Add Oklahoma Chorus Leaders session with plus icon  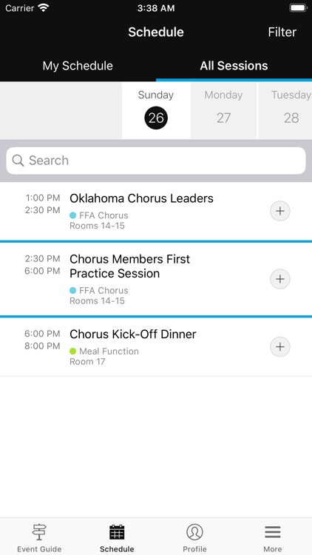(279, 211)
